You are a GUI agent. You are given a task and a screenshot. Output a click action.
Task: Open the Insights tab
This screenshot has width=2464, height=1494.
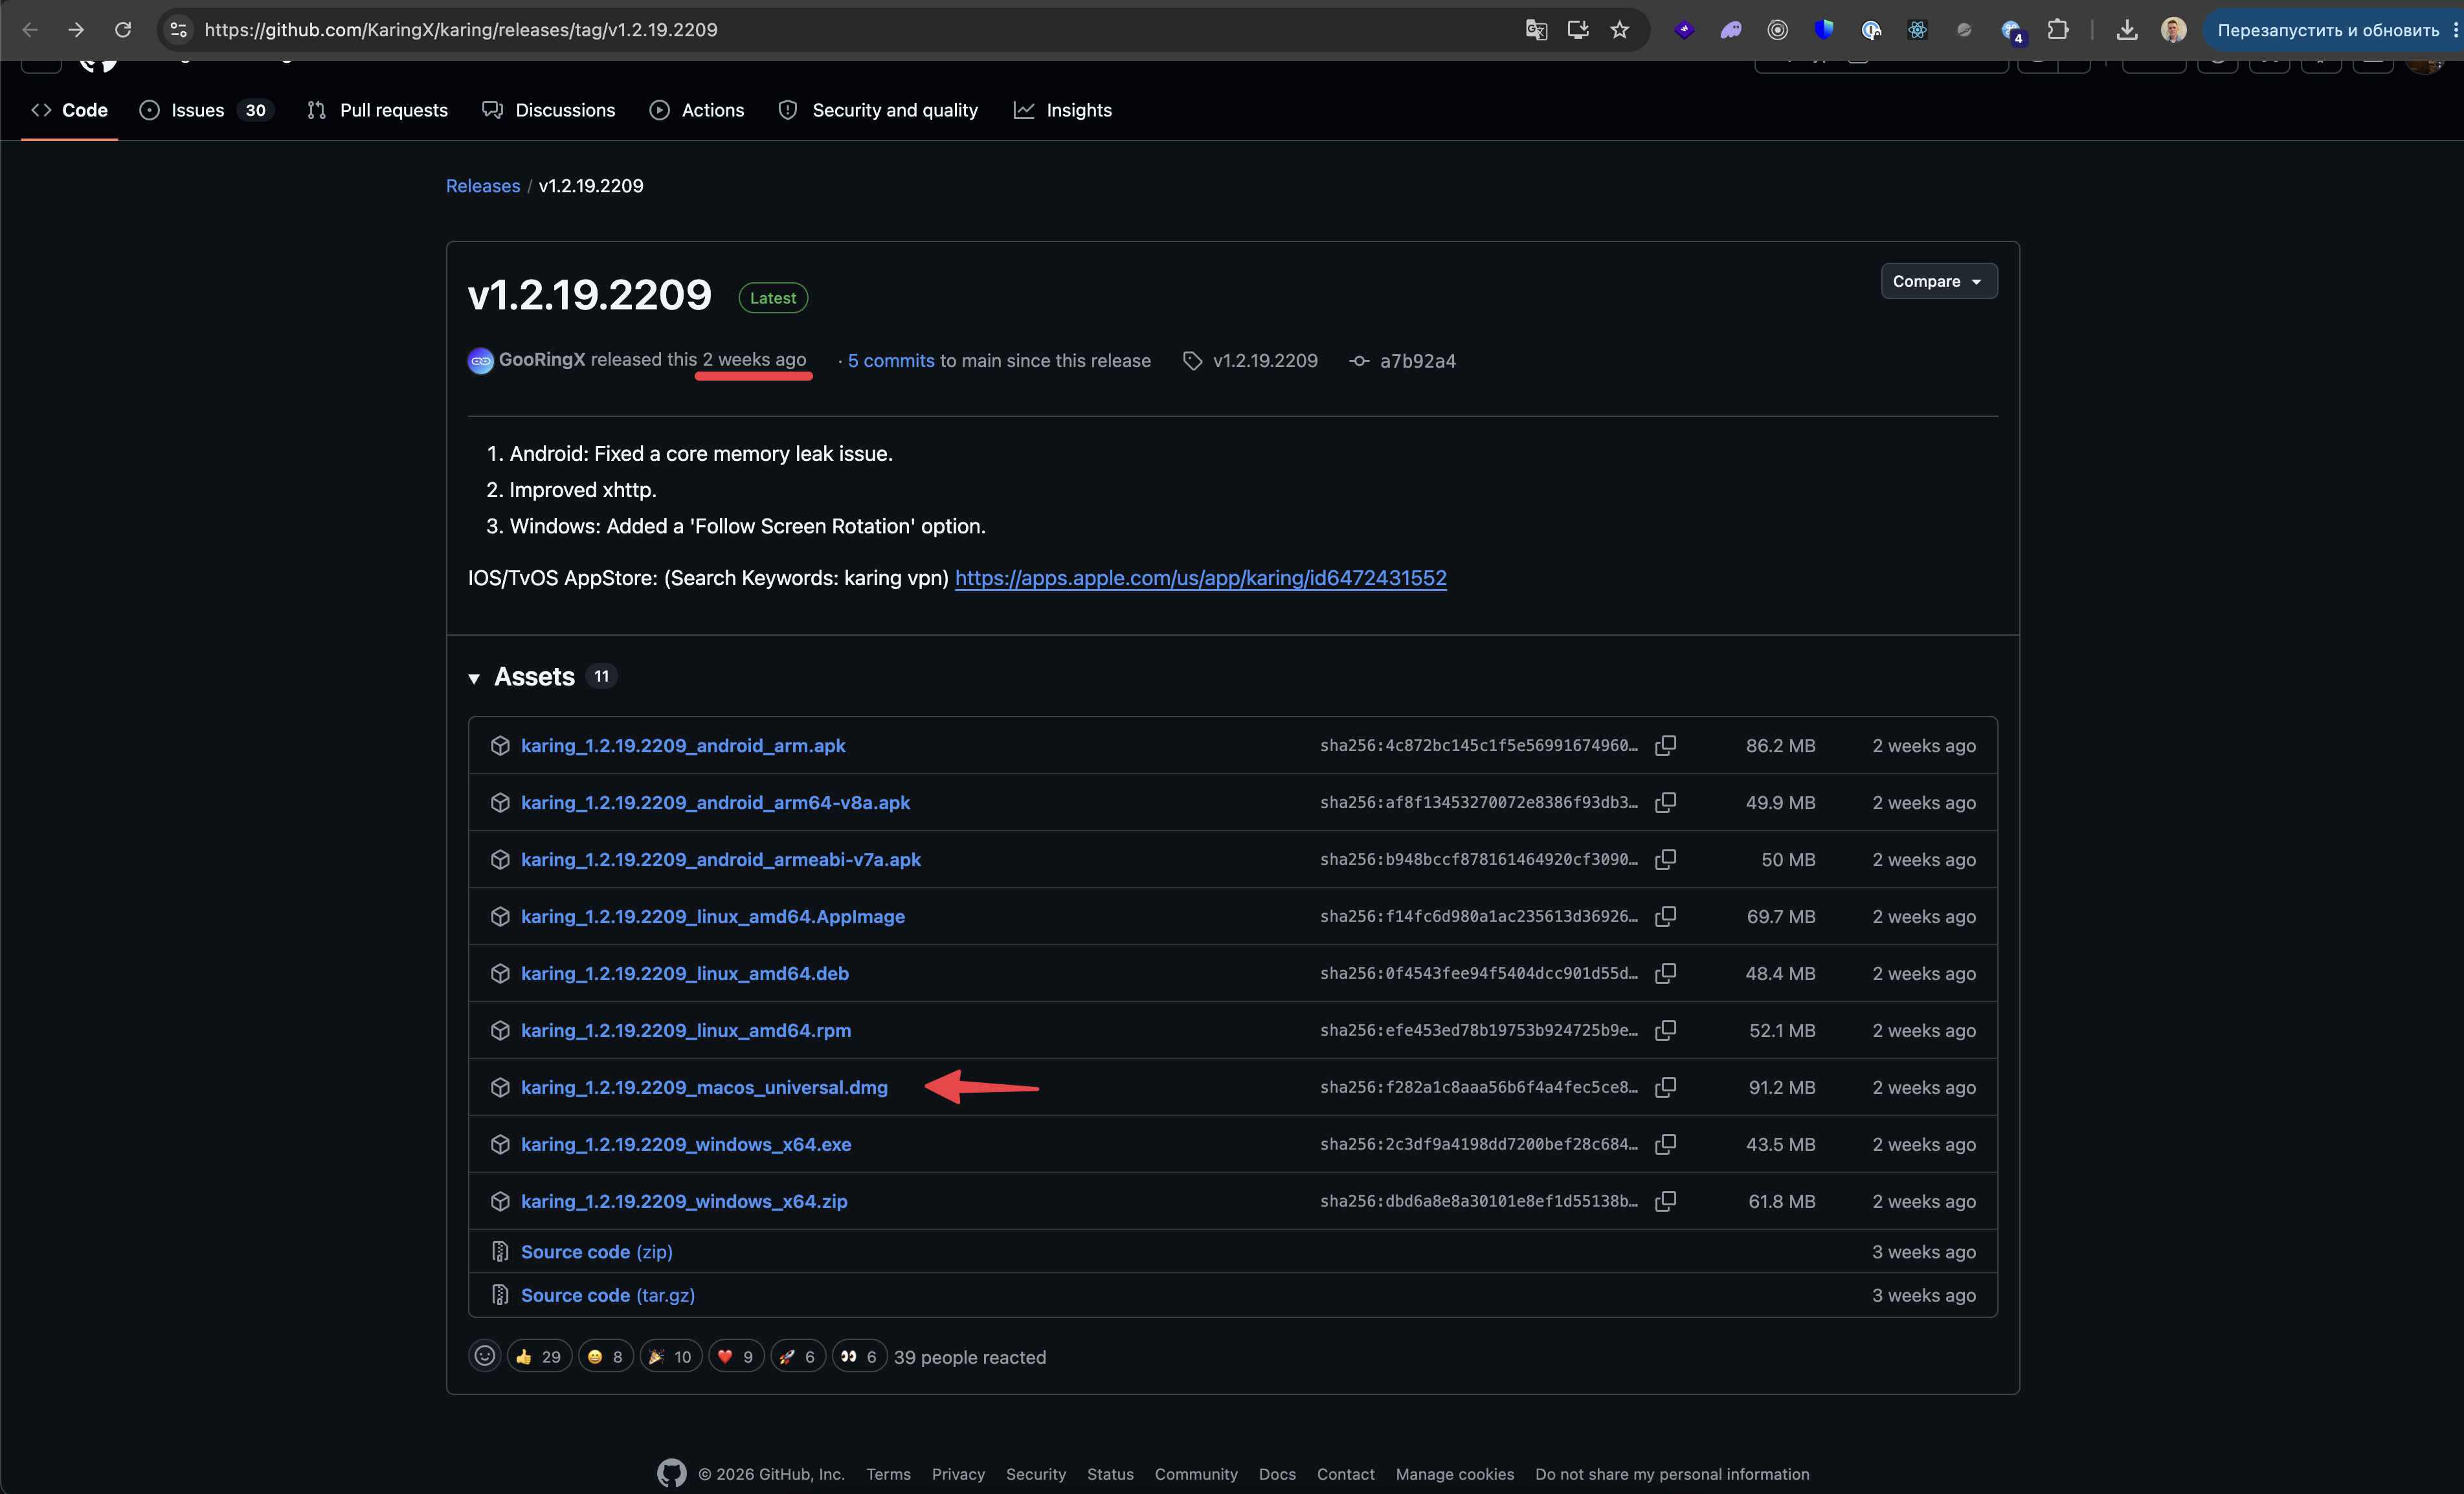pos(1063,110)
